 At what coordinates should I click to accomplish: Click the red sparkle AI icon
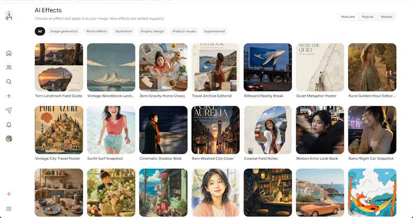point(9,194)
